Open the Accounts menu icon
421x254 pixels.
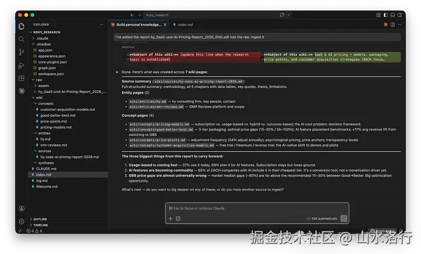[22, 208]
